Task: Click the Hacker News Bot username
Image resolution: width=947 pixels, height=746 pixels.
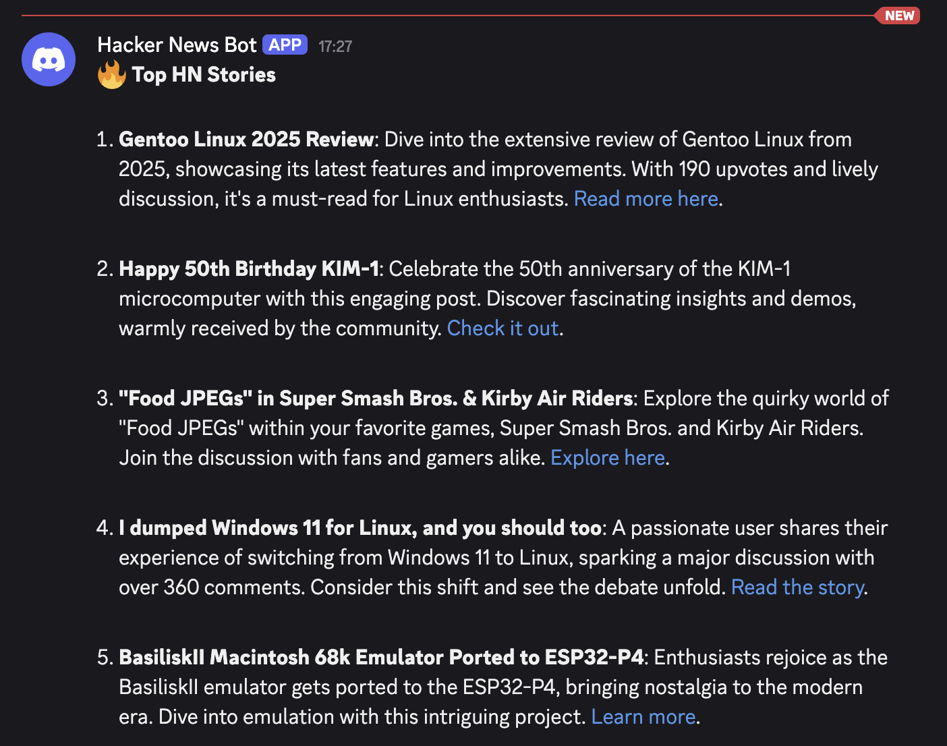Action: tap(177, 45)
